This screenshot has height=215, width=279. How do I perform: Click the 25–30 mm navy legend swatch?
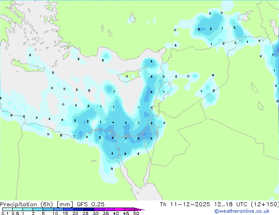88,209
